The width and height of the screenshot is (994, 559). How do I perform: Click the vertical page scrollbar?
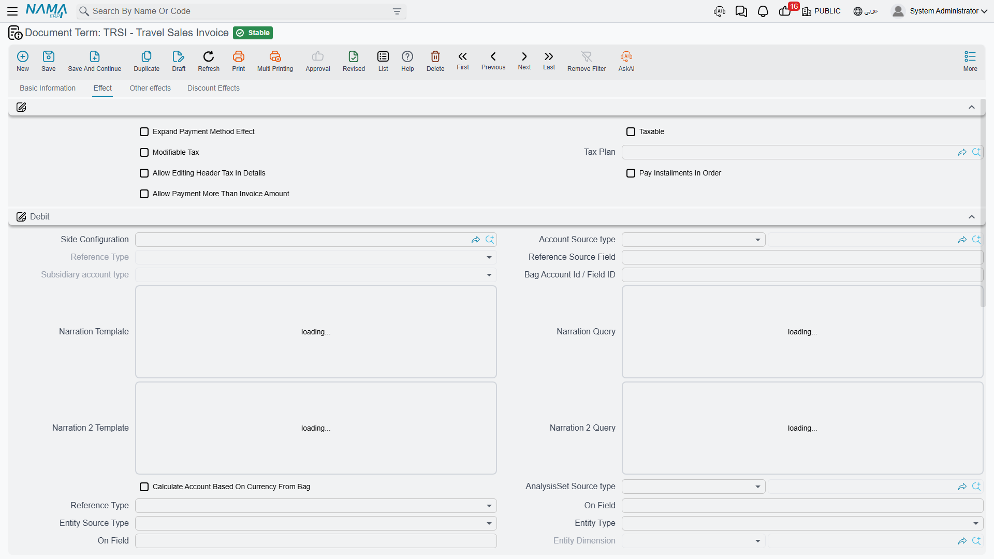point(983,203)
